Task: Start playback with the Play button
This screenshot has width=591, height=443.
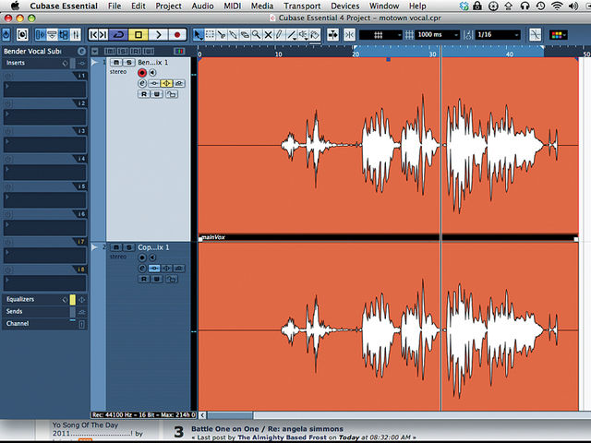Action: (x=158, y=35)
